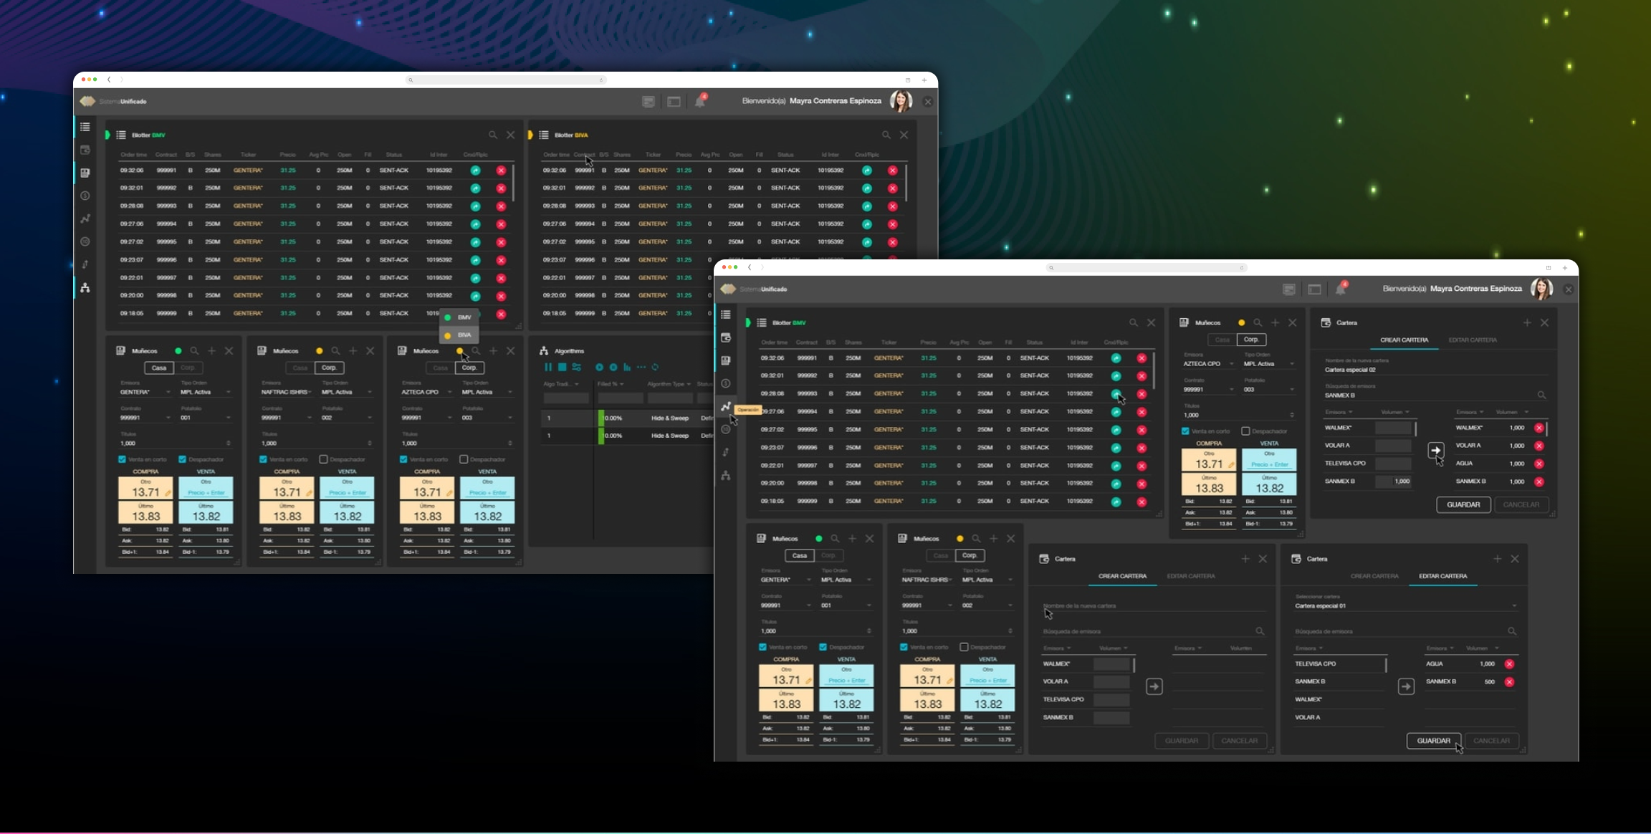1651x834 pixels.
Task: Switch to EDITAR CARTERA tab above Cartera especial 02
Action: [x=1472, y=340]
